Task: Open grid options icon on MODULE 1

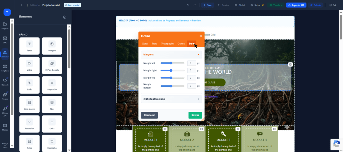Action: [165, 129]
